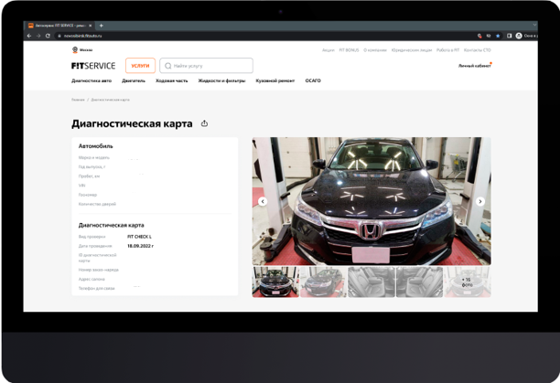The image size is (560, 383).
Task: Click the bookmark star icon in address bar
Action: (498, 36)
